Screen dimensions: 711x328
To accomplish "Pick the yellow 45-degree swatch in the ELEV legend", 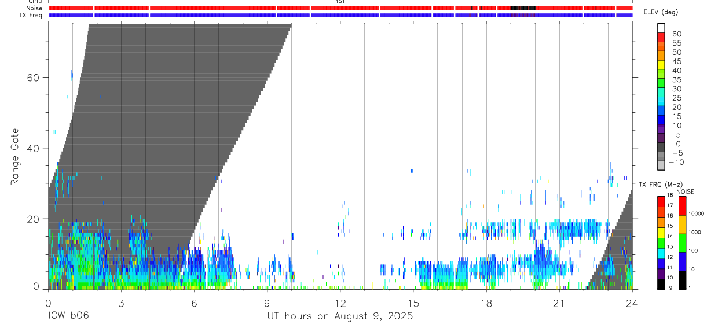I will point(662,64).
